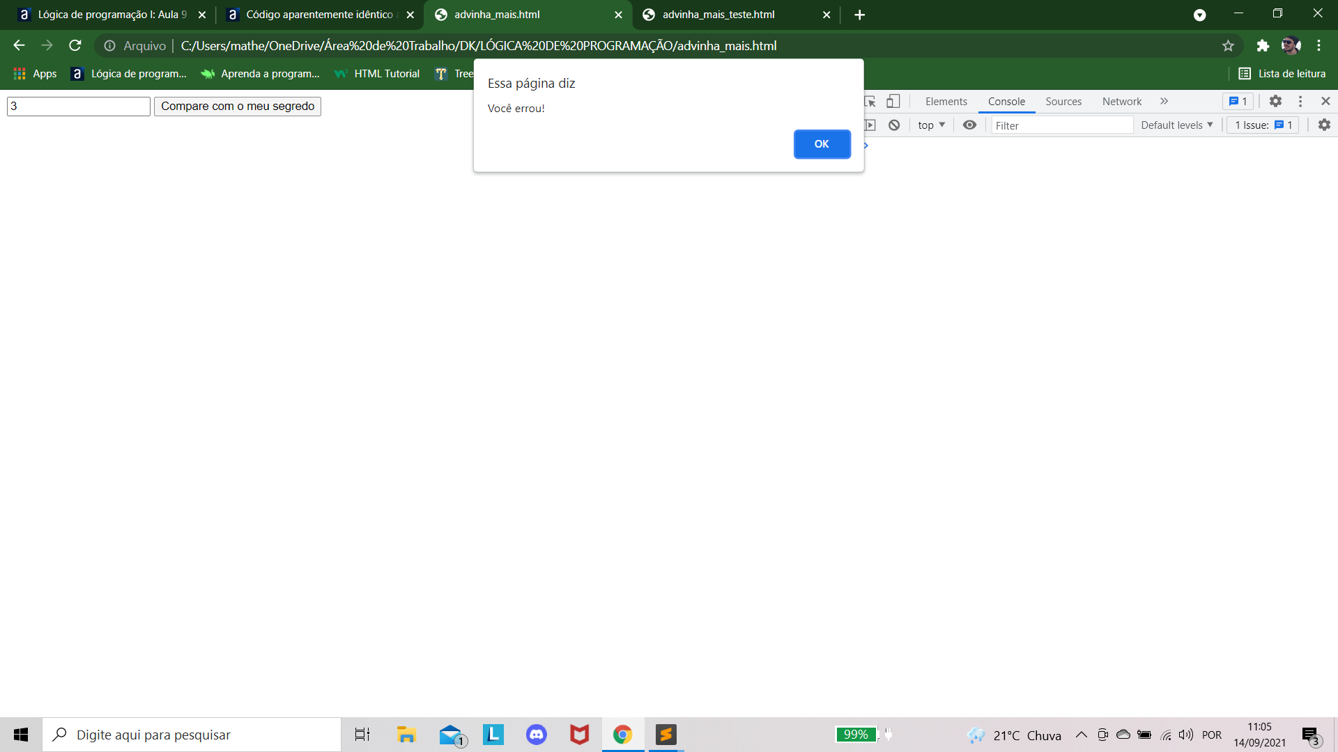Viewport: 1338px width, 752px height.
Task: Click the input field with value 3
Action: 78,106
